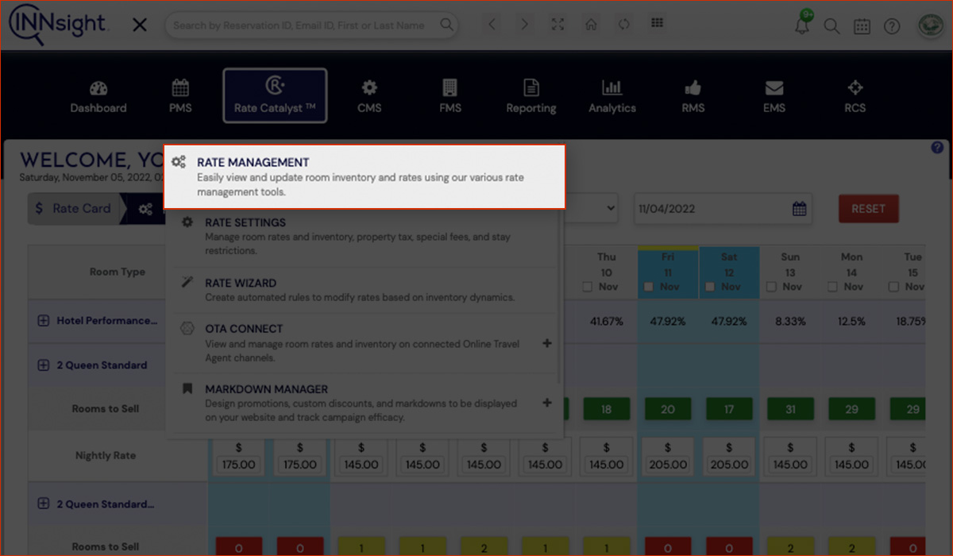This screenshot has width=953, height=556.
Task: Click the 8.33% performance value
Action: click(790, 322)
